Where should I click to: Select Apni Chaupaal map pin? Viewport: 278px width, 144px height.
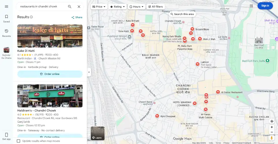tap(157, 116)
